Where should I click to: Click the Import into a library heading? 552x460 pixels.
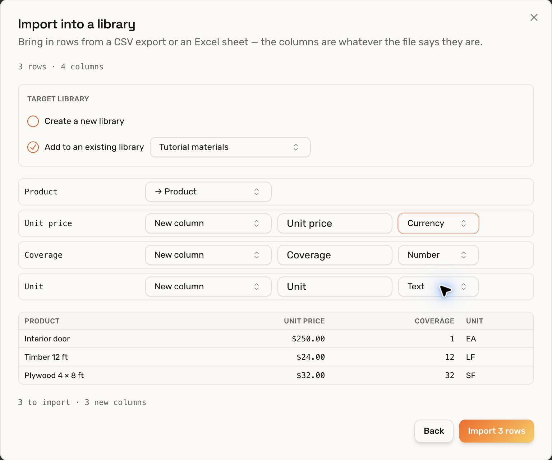(x=77, y=24)
